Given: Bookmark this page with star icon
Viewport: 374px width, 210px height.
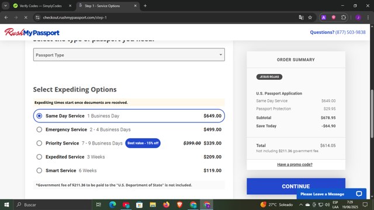Looking at the screenshot, I should tap(310, 17).
